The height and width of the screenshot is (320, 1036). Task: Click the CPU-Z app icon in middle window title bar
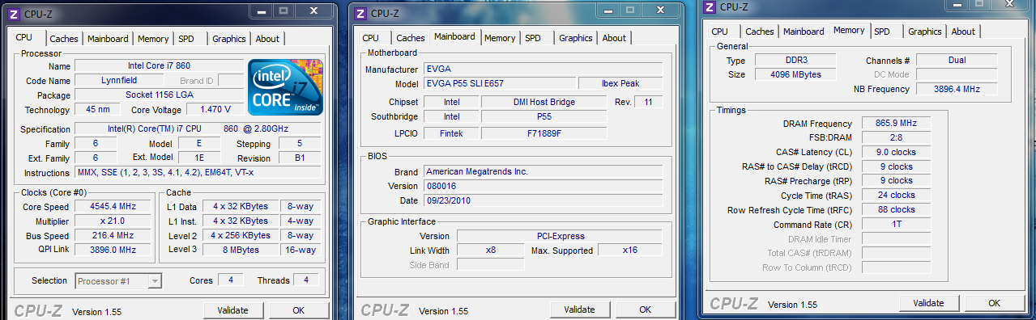coord(360,13)
